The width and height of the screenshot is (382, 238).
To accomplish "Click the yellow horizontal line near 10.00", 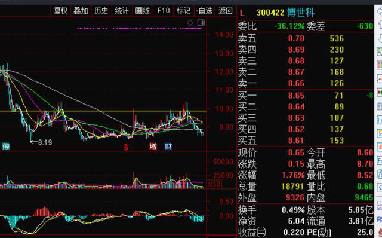I will (x=103, y=111).
